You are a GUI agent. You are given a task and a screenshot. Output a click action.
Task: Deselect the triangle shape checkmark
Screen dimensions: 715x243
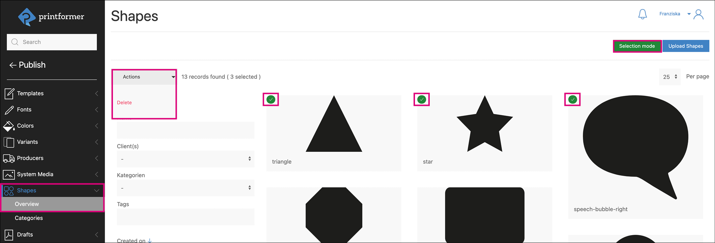pos(271,99)
